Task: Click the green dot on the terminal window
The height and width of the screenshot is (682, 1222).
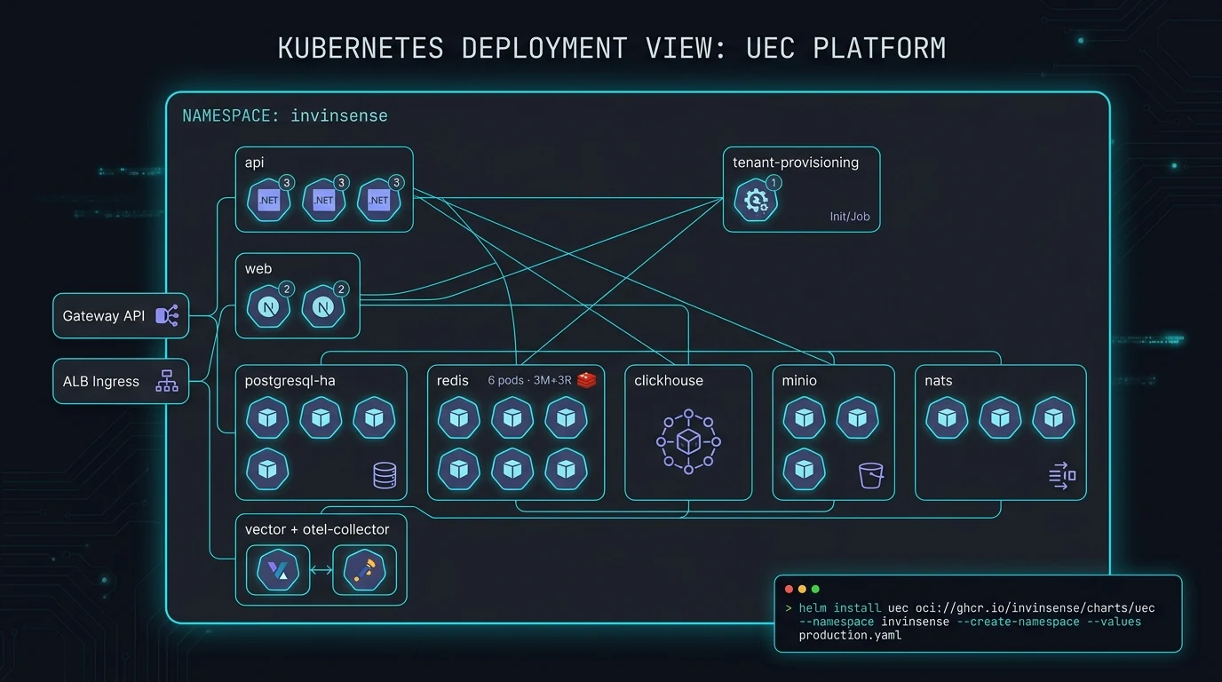Action: 815,589
